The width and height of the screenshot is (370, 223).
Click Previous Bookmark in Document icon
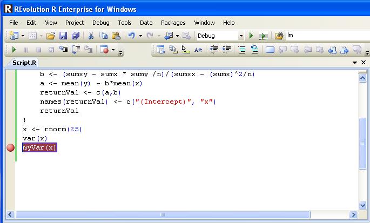pos(332,50)
